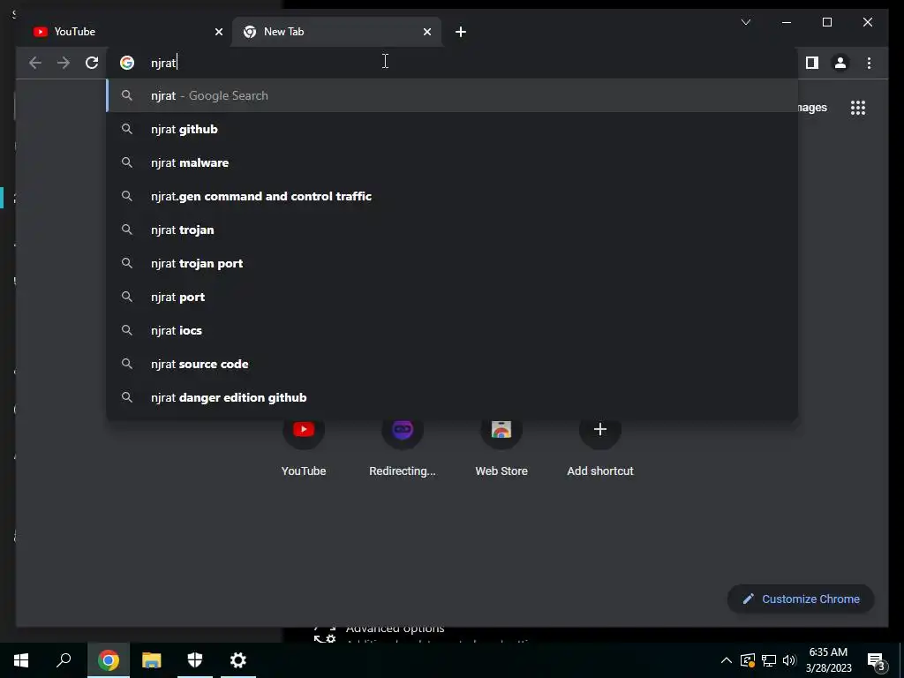
Task: Open the Google apps grid icon
Action: coord(858,108)
